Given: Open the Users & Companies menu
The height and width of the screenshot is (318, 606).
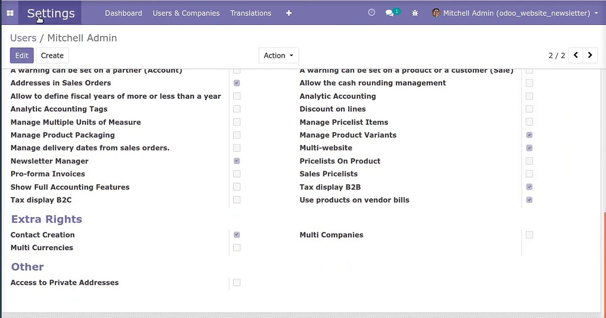Looking at the screenshot, I should click(x=186, y=13).
